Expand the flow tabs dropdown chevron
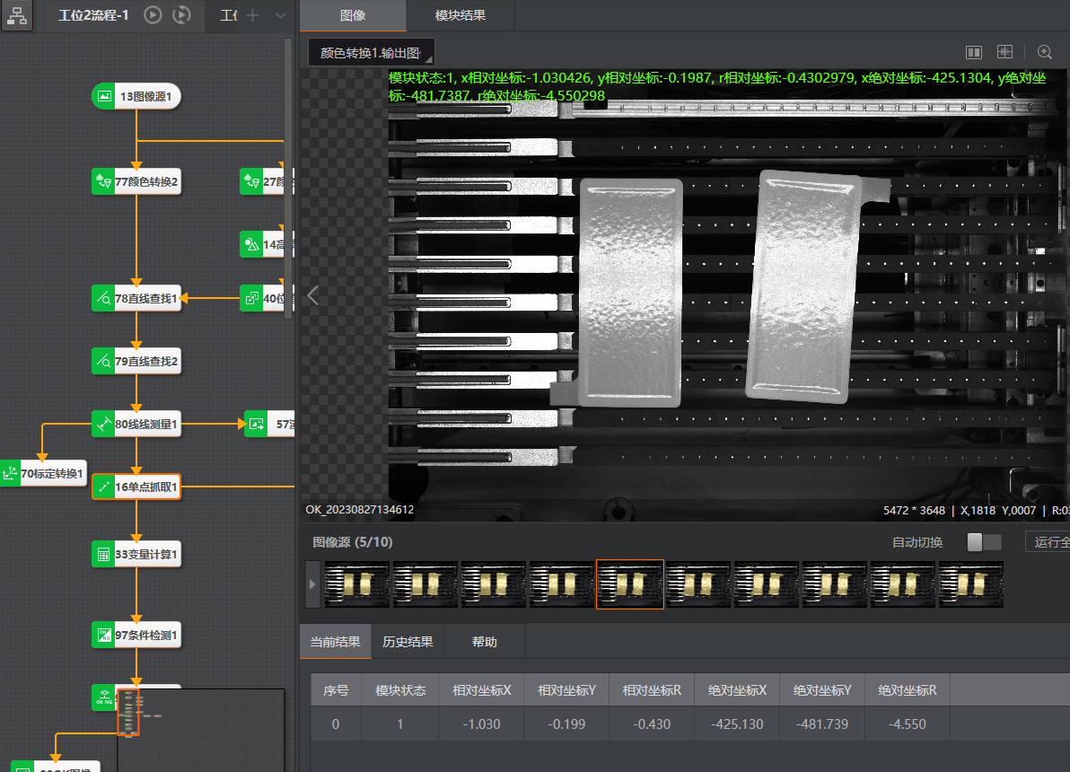Viewport: 1070px width, 772px height. [x=280, y=15]
